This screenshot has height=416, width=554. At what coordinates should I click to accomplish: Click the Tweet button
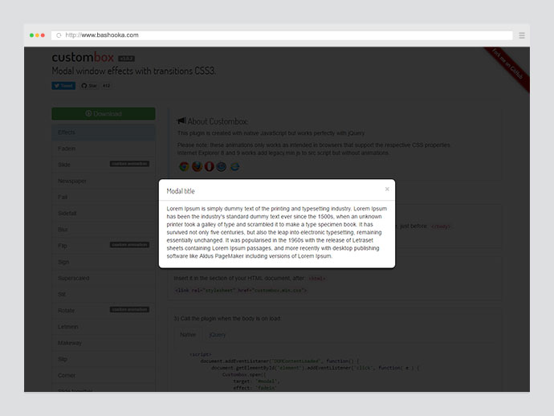(63, 86)
